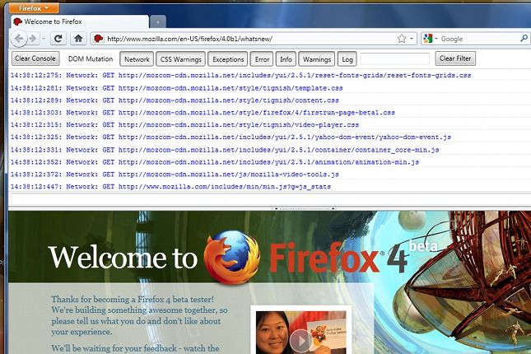Screen dimensions: 531x354
Task: Click the red Firefox wordmark
Action: click(x=324, y=258)
